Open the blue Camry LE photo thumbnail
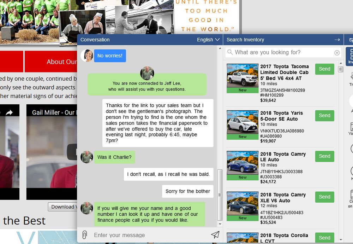 point(243,163)
